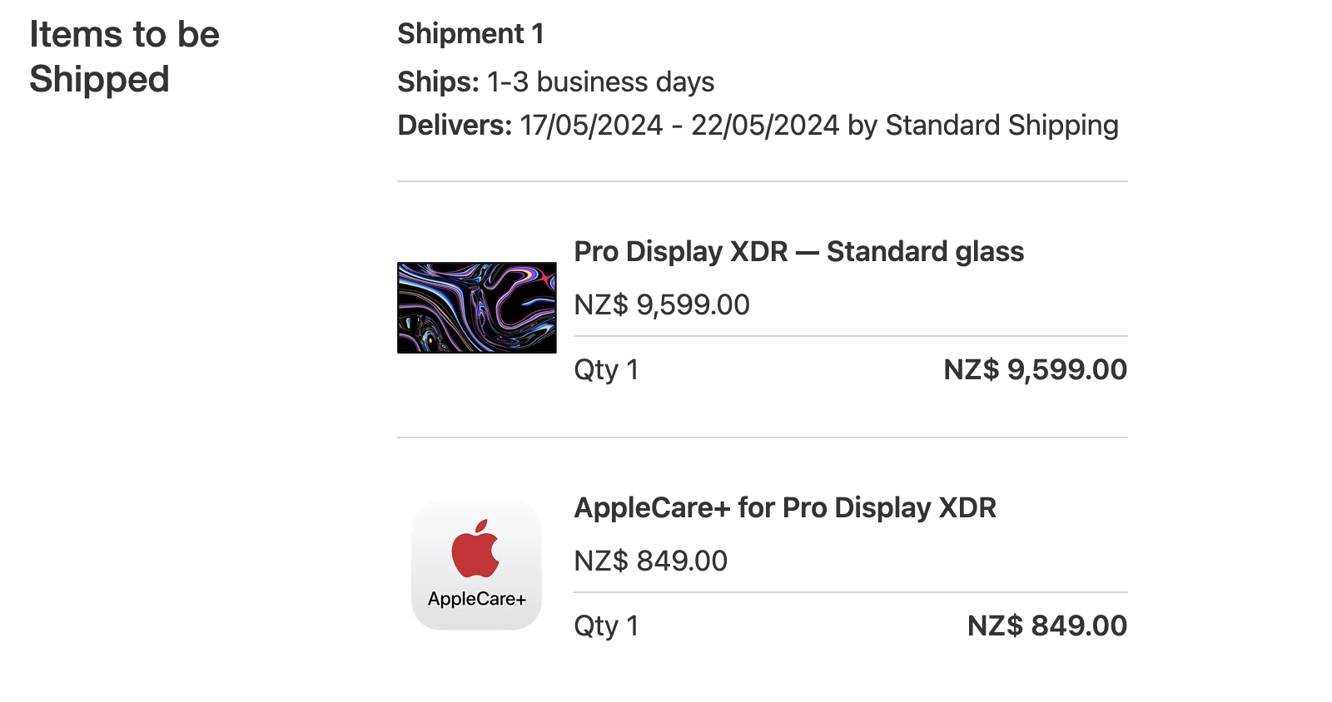Click the red Apple logo in AppleCare+ icon
1332x702 pixels.
pyautogui.click(x=475, y=549)
